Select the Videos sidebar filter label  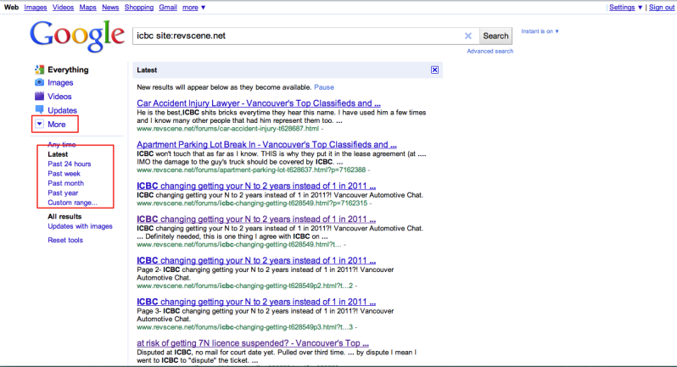point(59,96)
